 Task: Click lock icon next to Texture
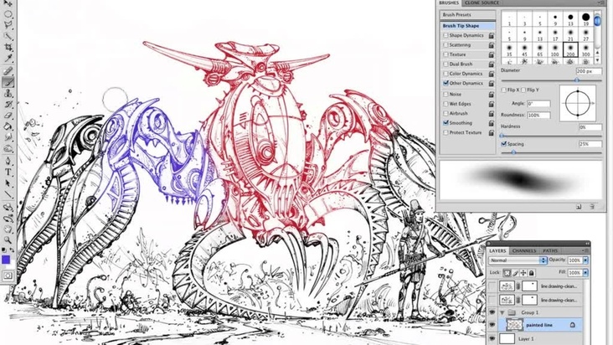[x=492, y=54]
